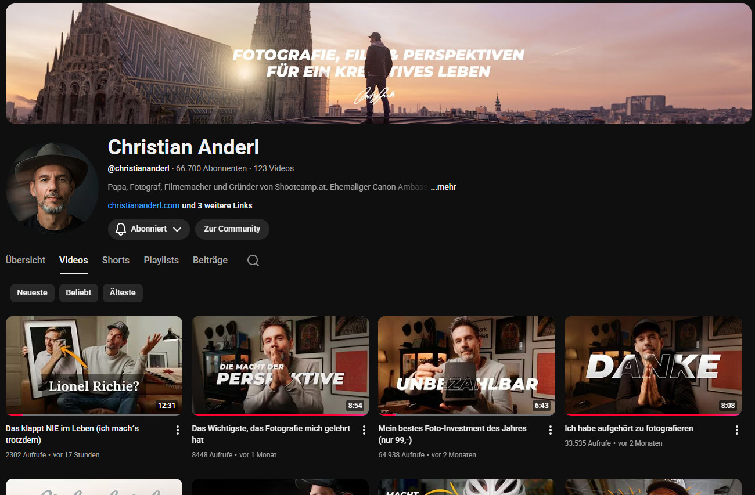Click the bell icon on Abonniert button

tap(121, 229)
